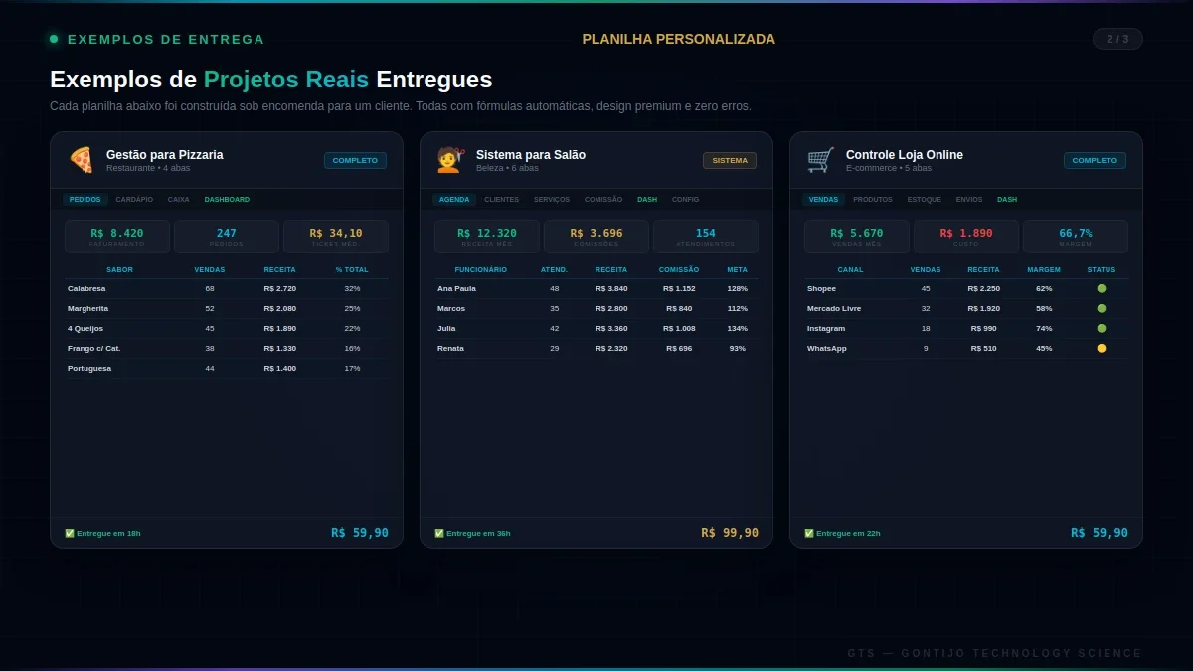
Task: Select the Julia row
Action: pyautogui.click(x=596, y=328)
